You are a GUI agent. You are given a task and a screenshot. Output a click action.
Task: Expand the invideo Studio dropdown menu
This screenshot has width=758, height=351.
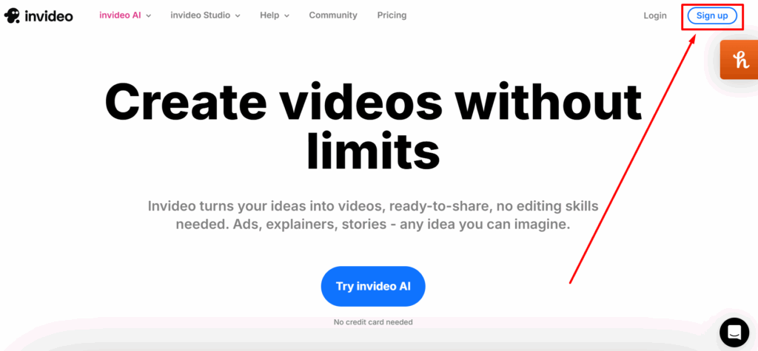[x=206, y=16]
